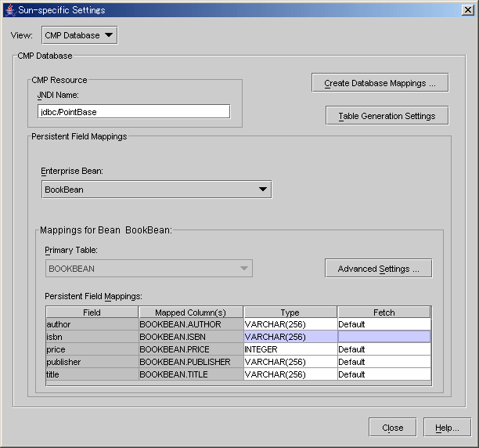Viewport: 479px width, 448px height.
Task: Click the Java cup icon in title bar
Action: pos(10,10)
